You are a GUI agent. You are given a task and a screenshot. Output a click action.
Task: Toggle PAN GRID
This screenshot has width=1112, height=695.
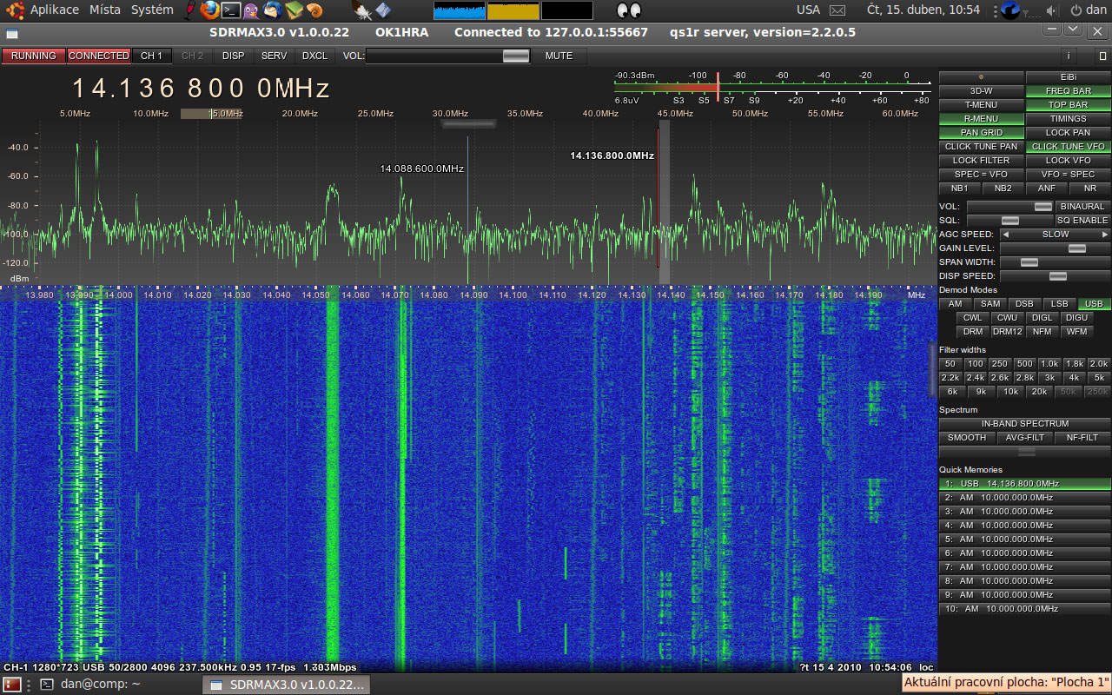[x=982, y=133]
